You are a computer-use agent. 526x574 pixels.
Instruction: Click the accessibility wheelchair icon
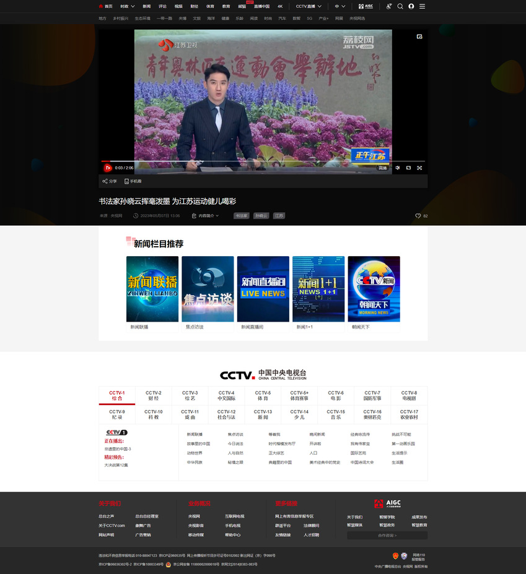coord(389,6)
